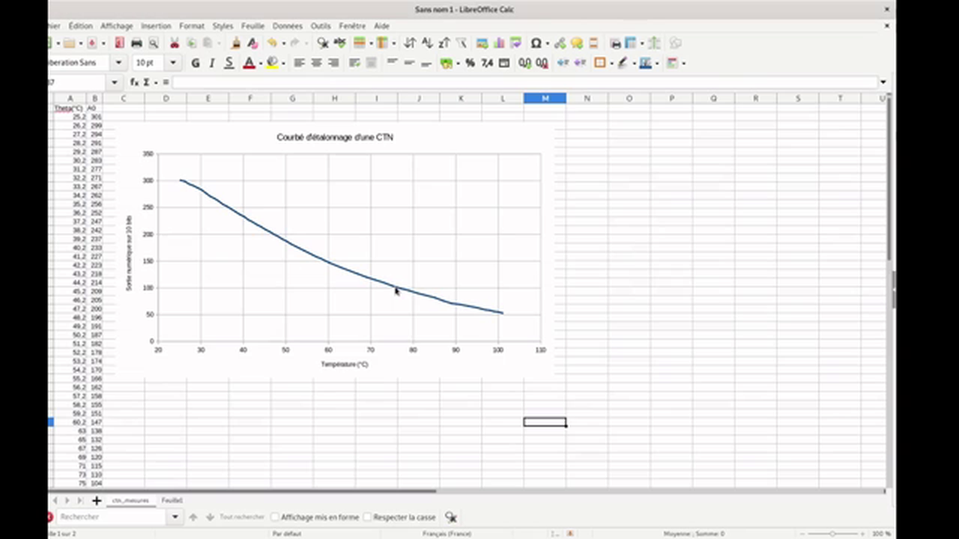The image size is (959, 539).
Task: Open the font size dropdown
Action: coord(172,63)
